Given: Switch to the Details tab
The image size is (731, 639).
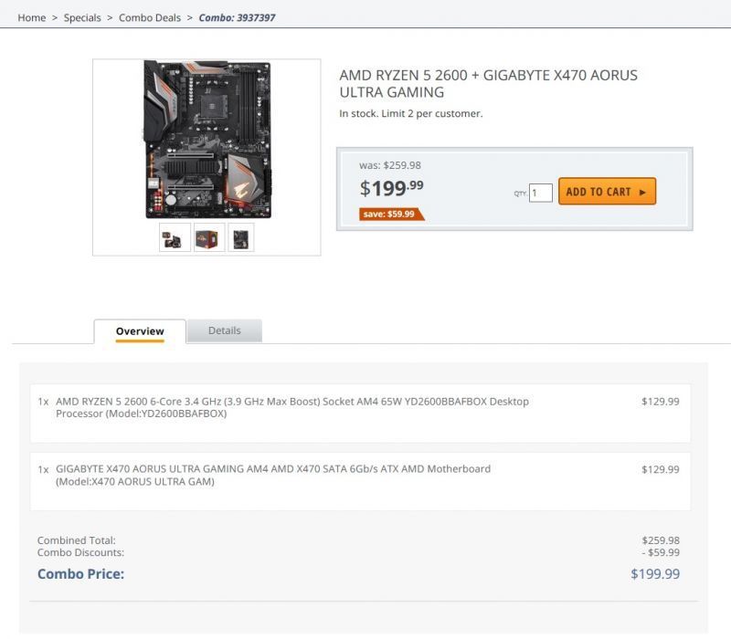Looking at the screenshot, I should click(224, 330).
